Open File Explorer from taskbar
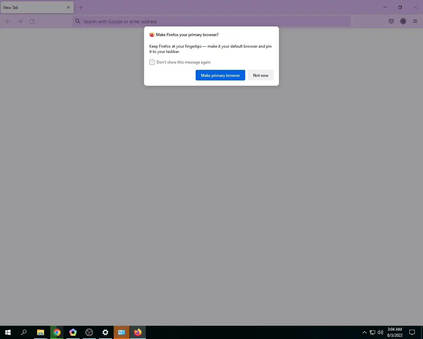 (41, 332)
